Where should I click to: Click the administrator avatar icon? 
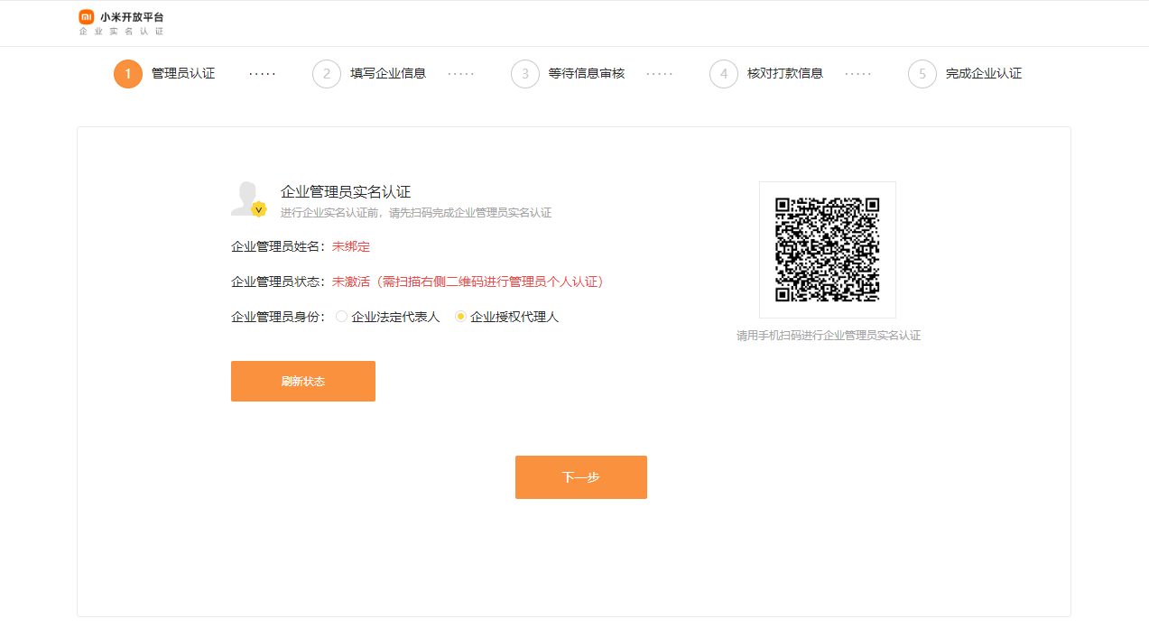pyautogui.click(x=248, y=199)
